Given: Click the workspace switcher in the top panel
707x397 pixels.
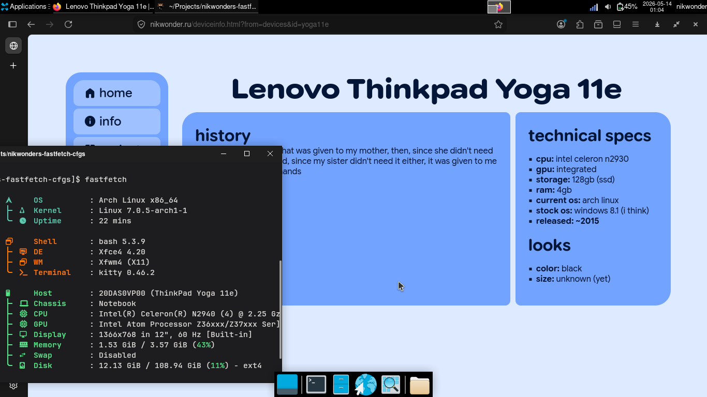Looking at the screenshot, I should 499,7.
